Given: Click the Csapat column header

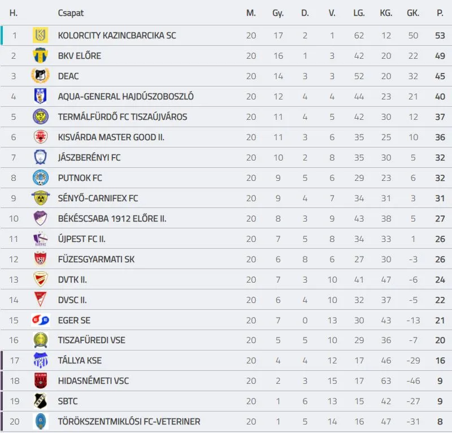Looking at the screenshot, I should [x=71, y=13].
